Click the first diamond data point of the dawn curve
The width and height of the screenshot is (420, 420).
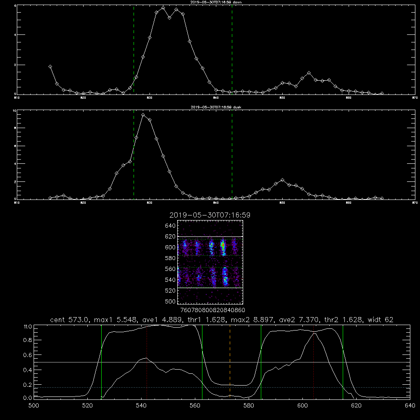click(x=50, y=67)
